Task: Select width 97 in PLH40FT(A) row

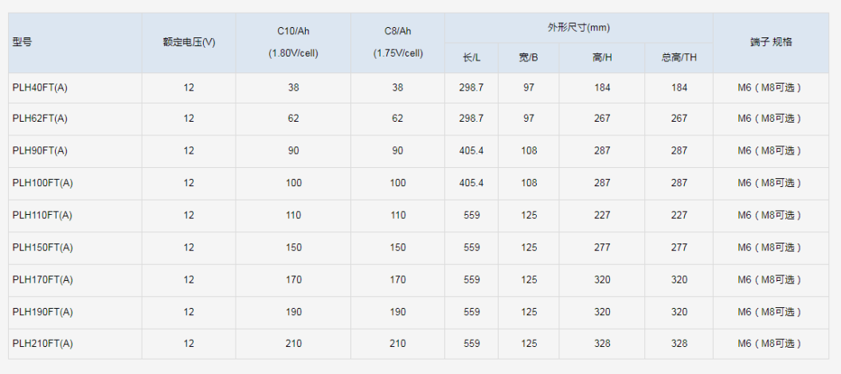Action: [x=529, y=88]
